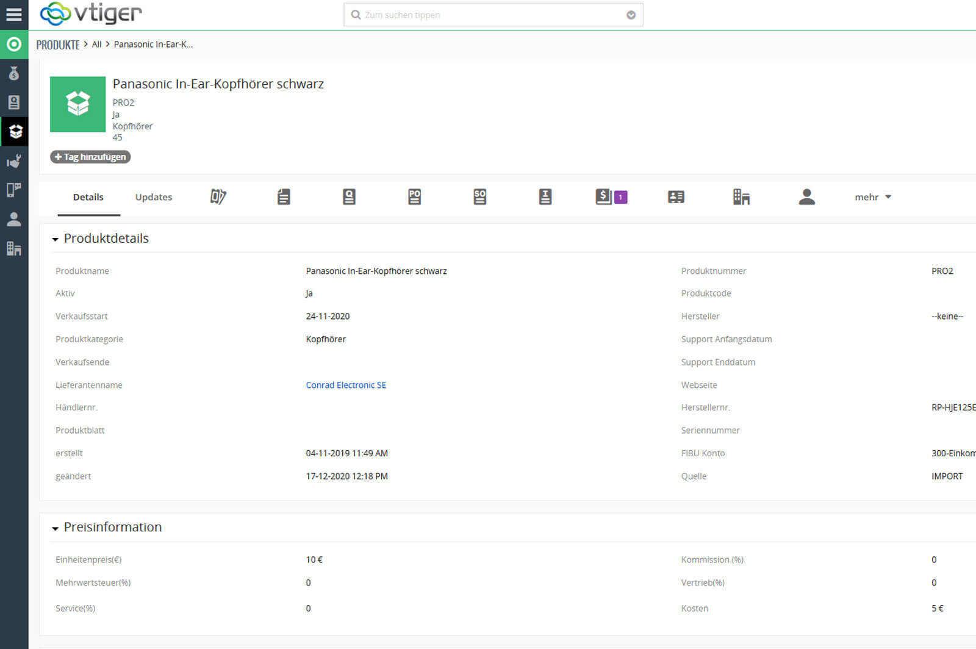This screenshot has width=976, height=649.
Task: Open the price books tab with badge
Action: [x=611, y=197]
